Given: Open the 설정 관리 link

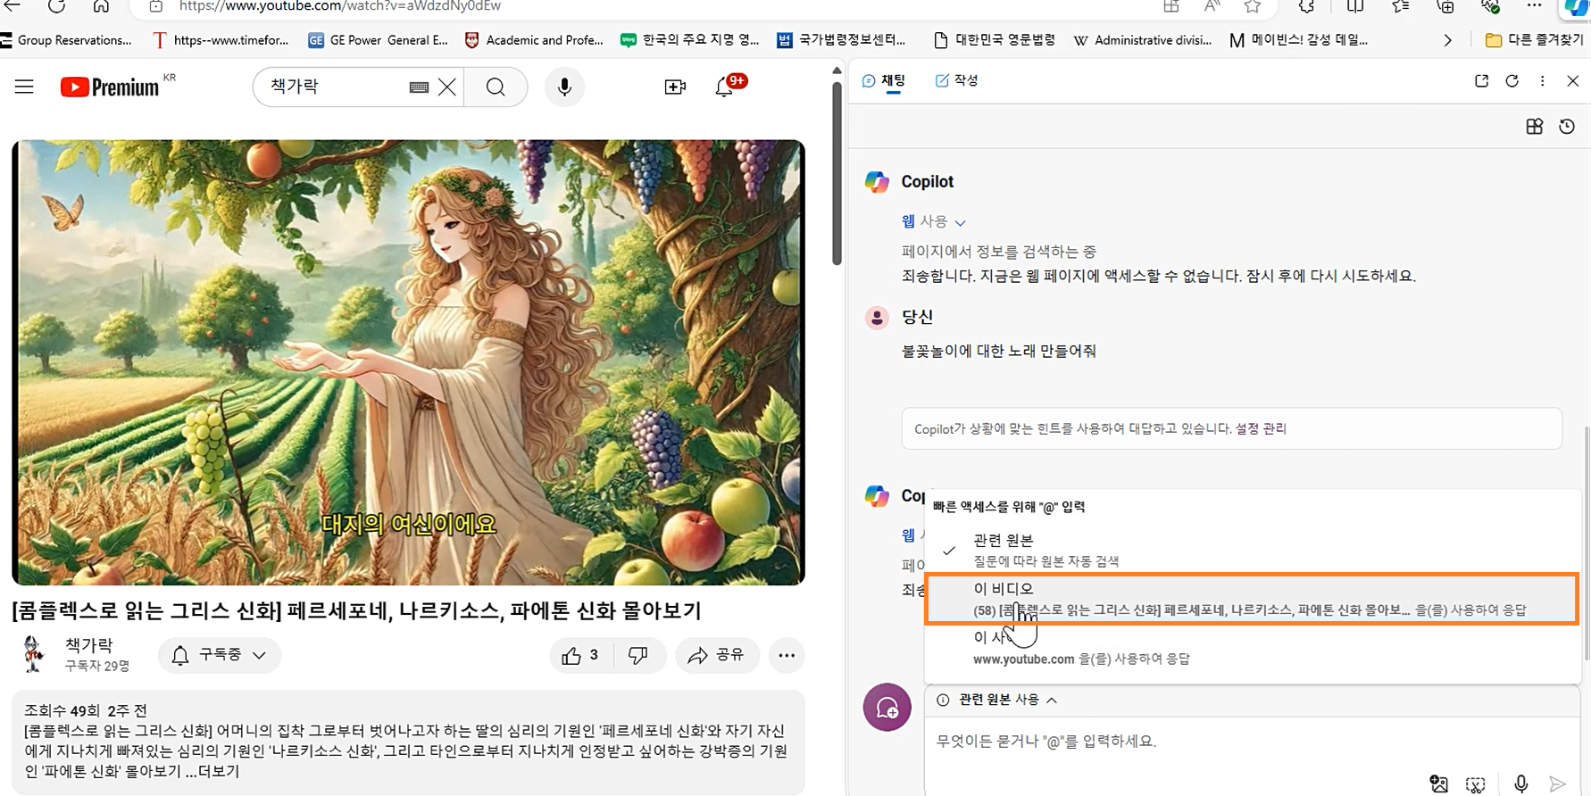Looking at the screenshot, I should pos(1261,428).
